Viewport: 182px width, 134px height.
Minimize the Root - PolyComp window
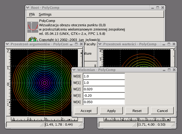click(x=153, y=8)
